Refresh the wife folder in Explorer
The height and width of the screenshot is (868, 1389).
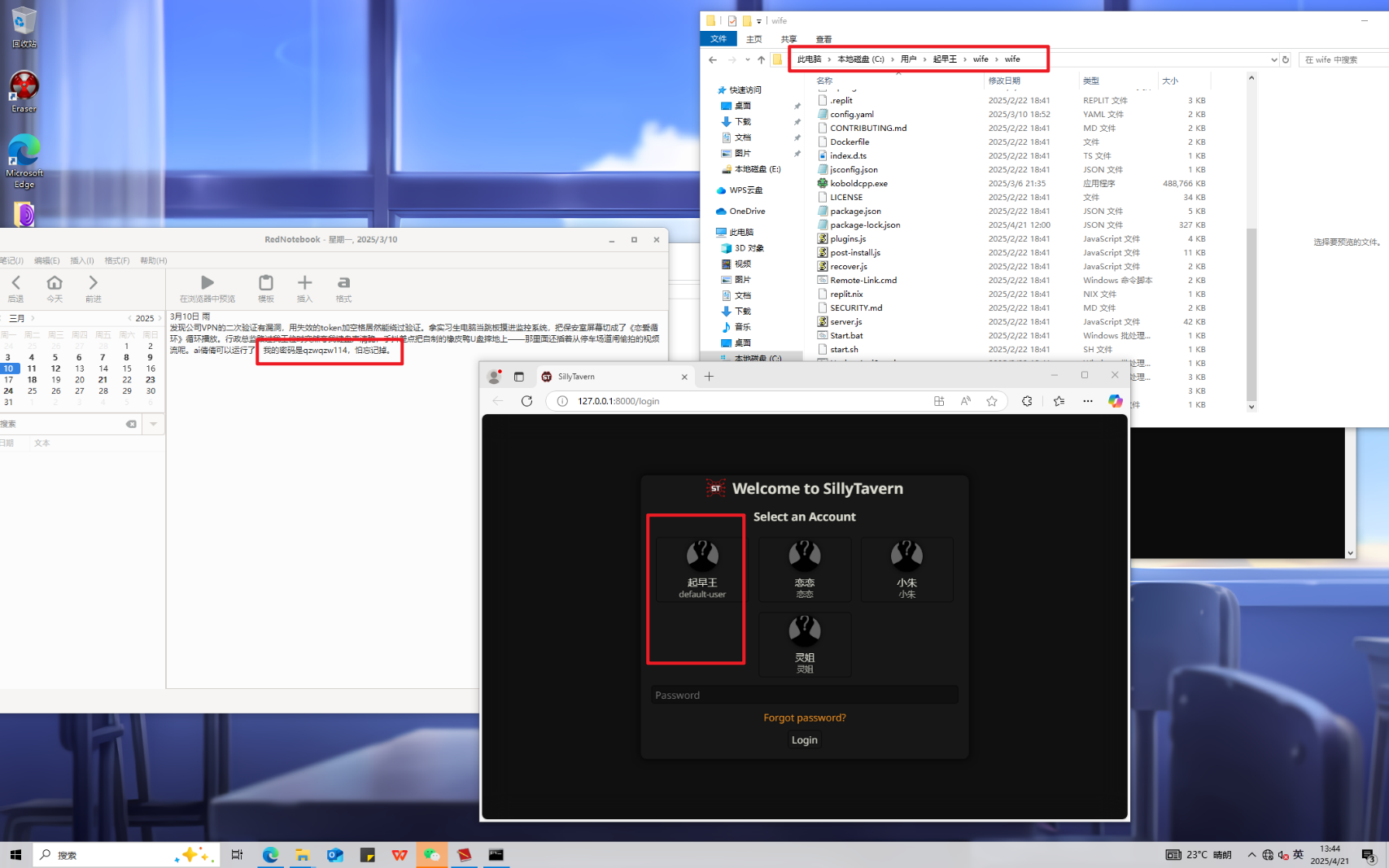coord(1286,59)
